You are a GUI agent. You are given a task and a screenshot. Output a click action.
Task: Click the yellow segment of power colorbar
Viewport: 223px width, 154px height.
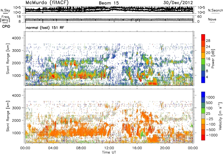pyautogui.click(x=203, y=56)
